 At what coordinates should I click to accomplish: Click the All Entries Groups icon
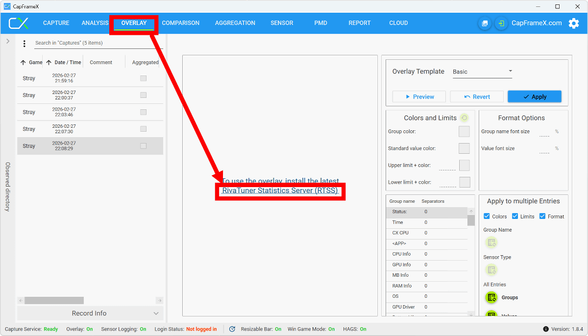coord(491,297)
